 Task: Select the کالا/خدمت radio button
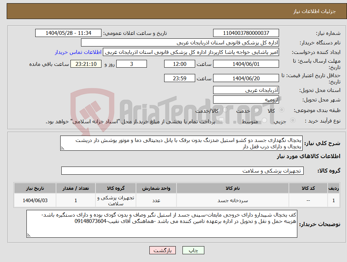[x=225, y=110]
